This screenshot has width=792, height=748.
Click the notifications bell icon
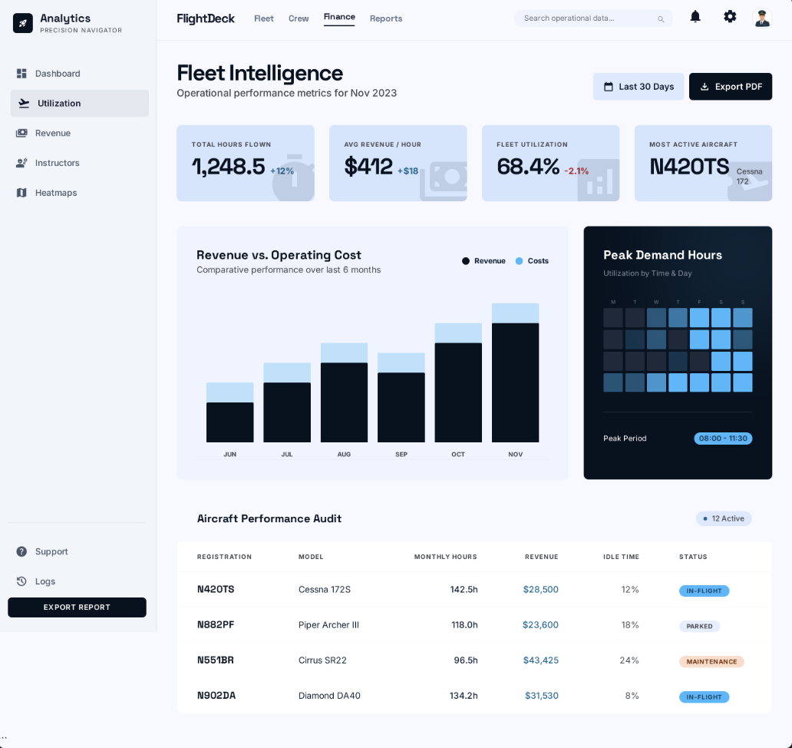coord(695,16)
